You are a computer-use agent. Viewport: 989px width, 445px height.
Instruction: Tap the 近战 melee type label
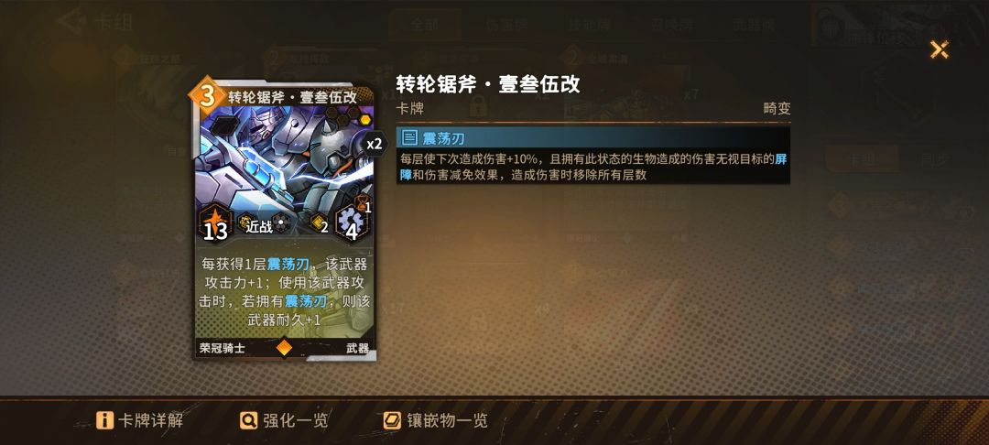pyautogui.click(x=258, y=225)
